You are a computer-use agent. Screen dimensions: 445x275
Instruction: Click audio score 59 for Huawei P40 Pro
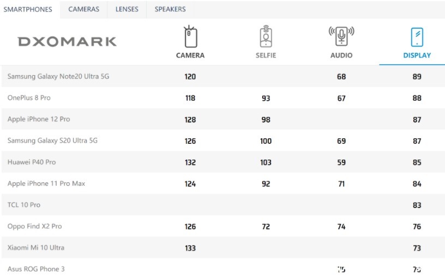[341, 162]
